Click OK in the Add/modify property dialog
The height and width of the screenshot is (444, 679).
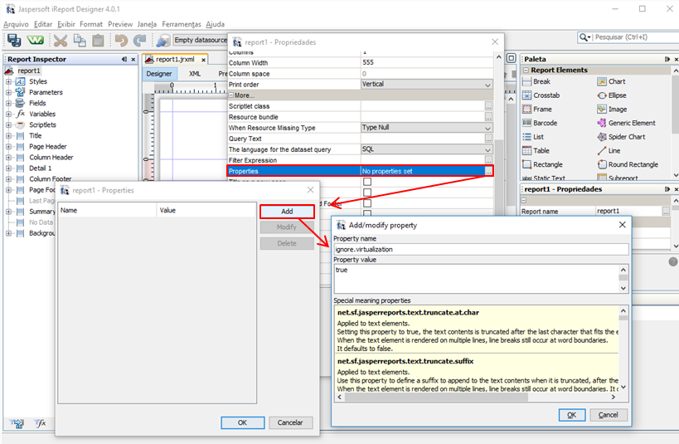click(571, 415)
